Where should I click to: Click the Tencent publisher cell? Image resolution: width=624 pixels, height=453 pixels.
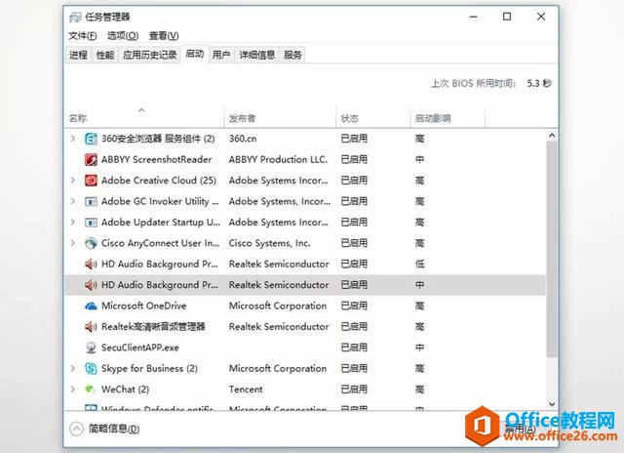[246, 390]
